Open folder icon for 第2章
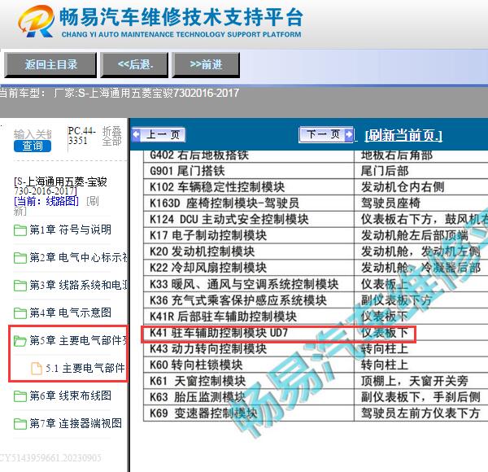The height and width of the screenshot is (472, 488). click(x=20, y=258)
